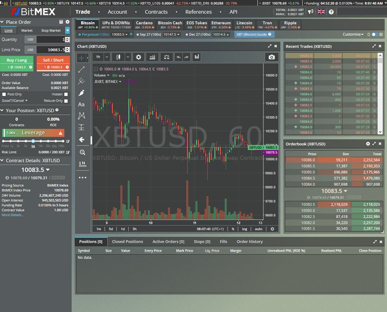Take a chart snapshot with camera
This screenshot has width=387, height=312.
(x=272, y=57)
